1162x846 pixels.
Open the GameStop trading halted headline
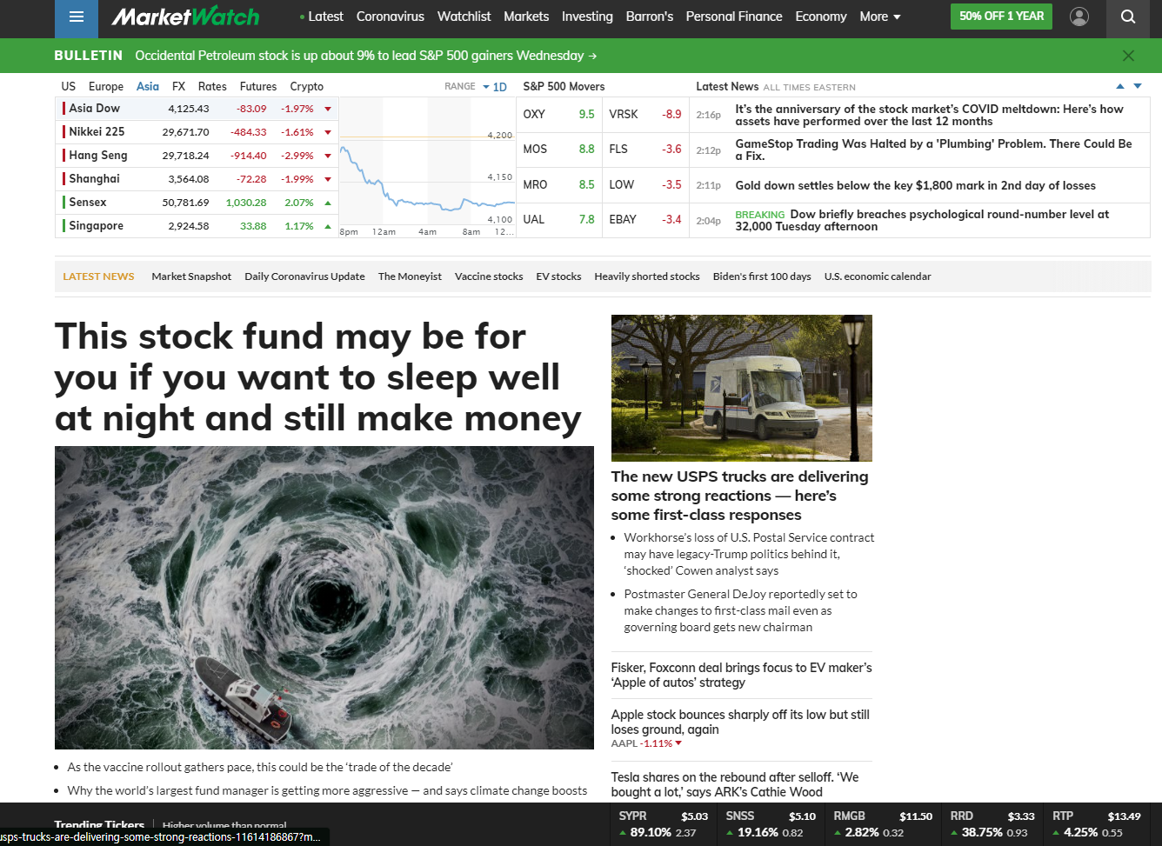click(933, 150)
